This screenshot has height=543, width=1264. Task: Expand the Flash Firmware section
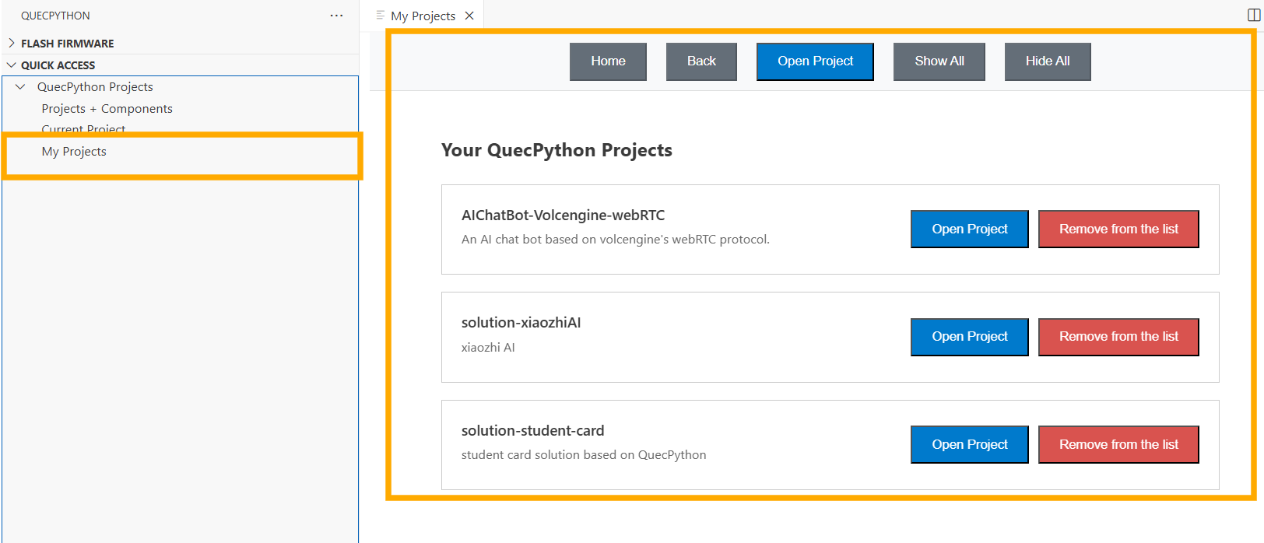pyautogui.click(x=180, y=44)
